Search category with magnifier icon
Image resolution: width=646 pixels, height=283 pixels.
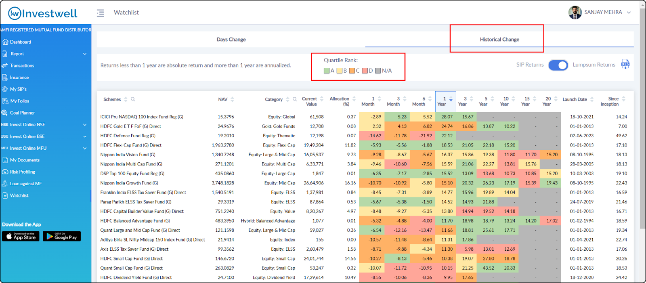click(x=295, y=99)
